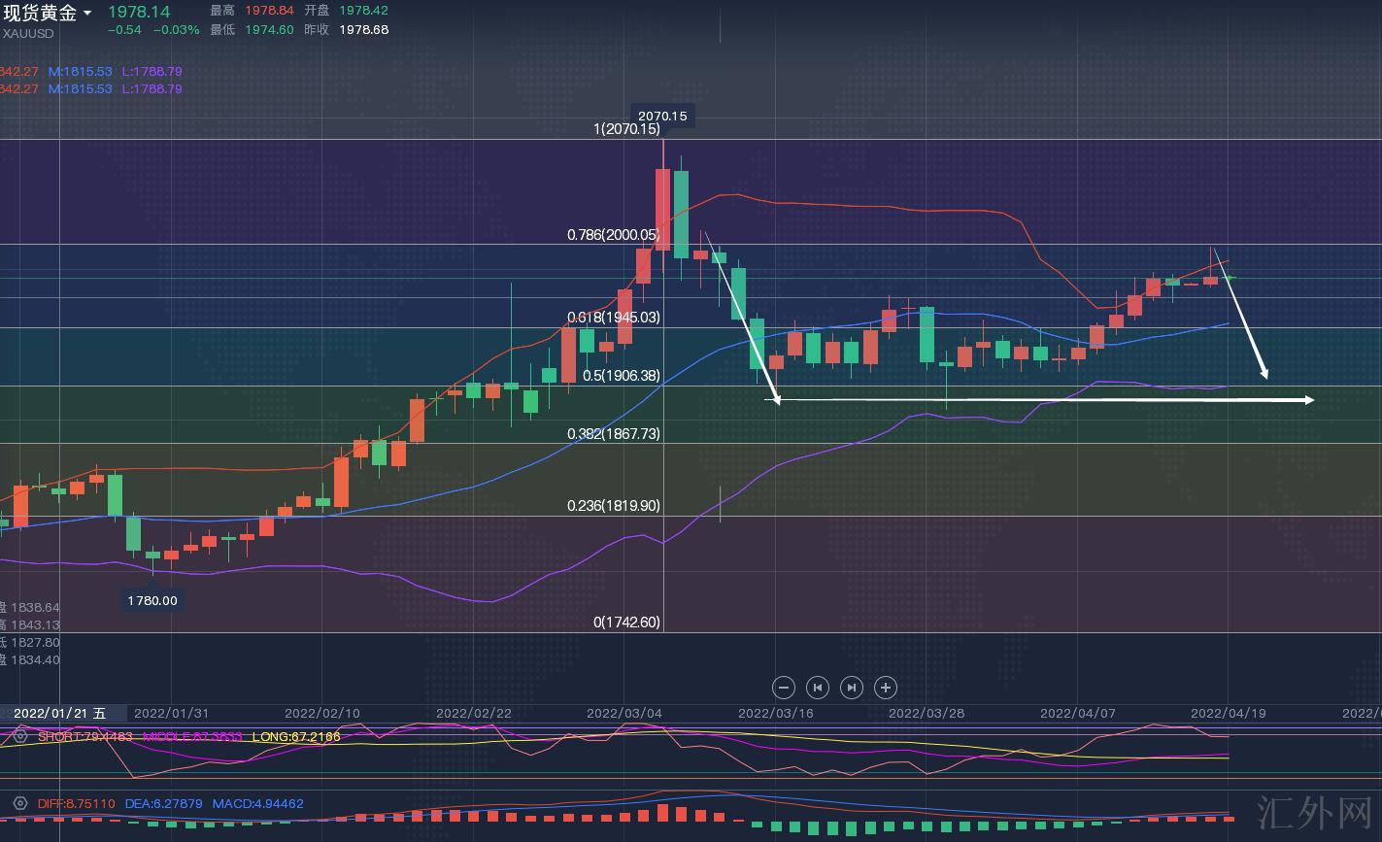Open settings gear for MACD indicator
Image resolution: width=1382 pixels, height=842 pixels.
(19, 804)
